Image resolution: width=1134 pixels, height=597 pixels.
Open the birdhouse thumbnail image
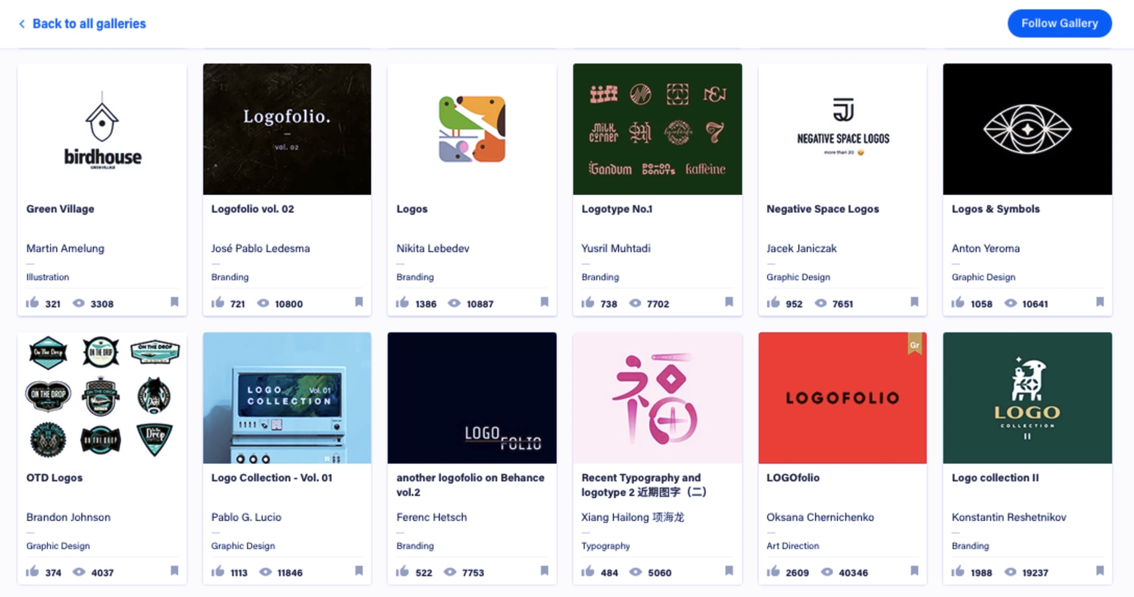coord(102,129)
